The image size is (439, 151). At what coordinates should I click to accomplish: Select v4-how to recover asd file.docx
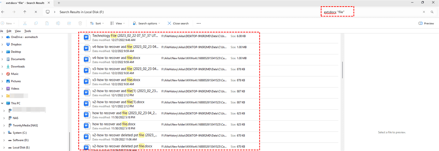pos(116,58)
